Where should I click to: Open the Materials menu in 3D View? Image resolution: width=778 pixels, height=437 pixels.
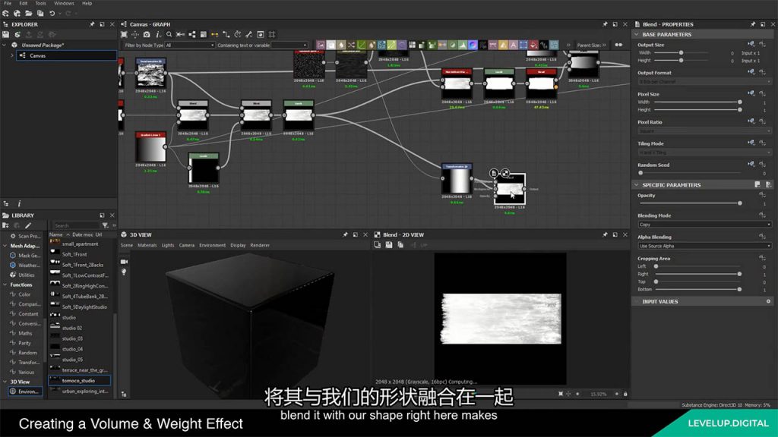[147, 245]
